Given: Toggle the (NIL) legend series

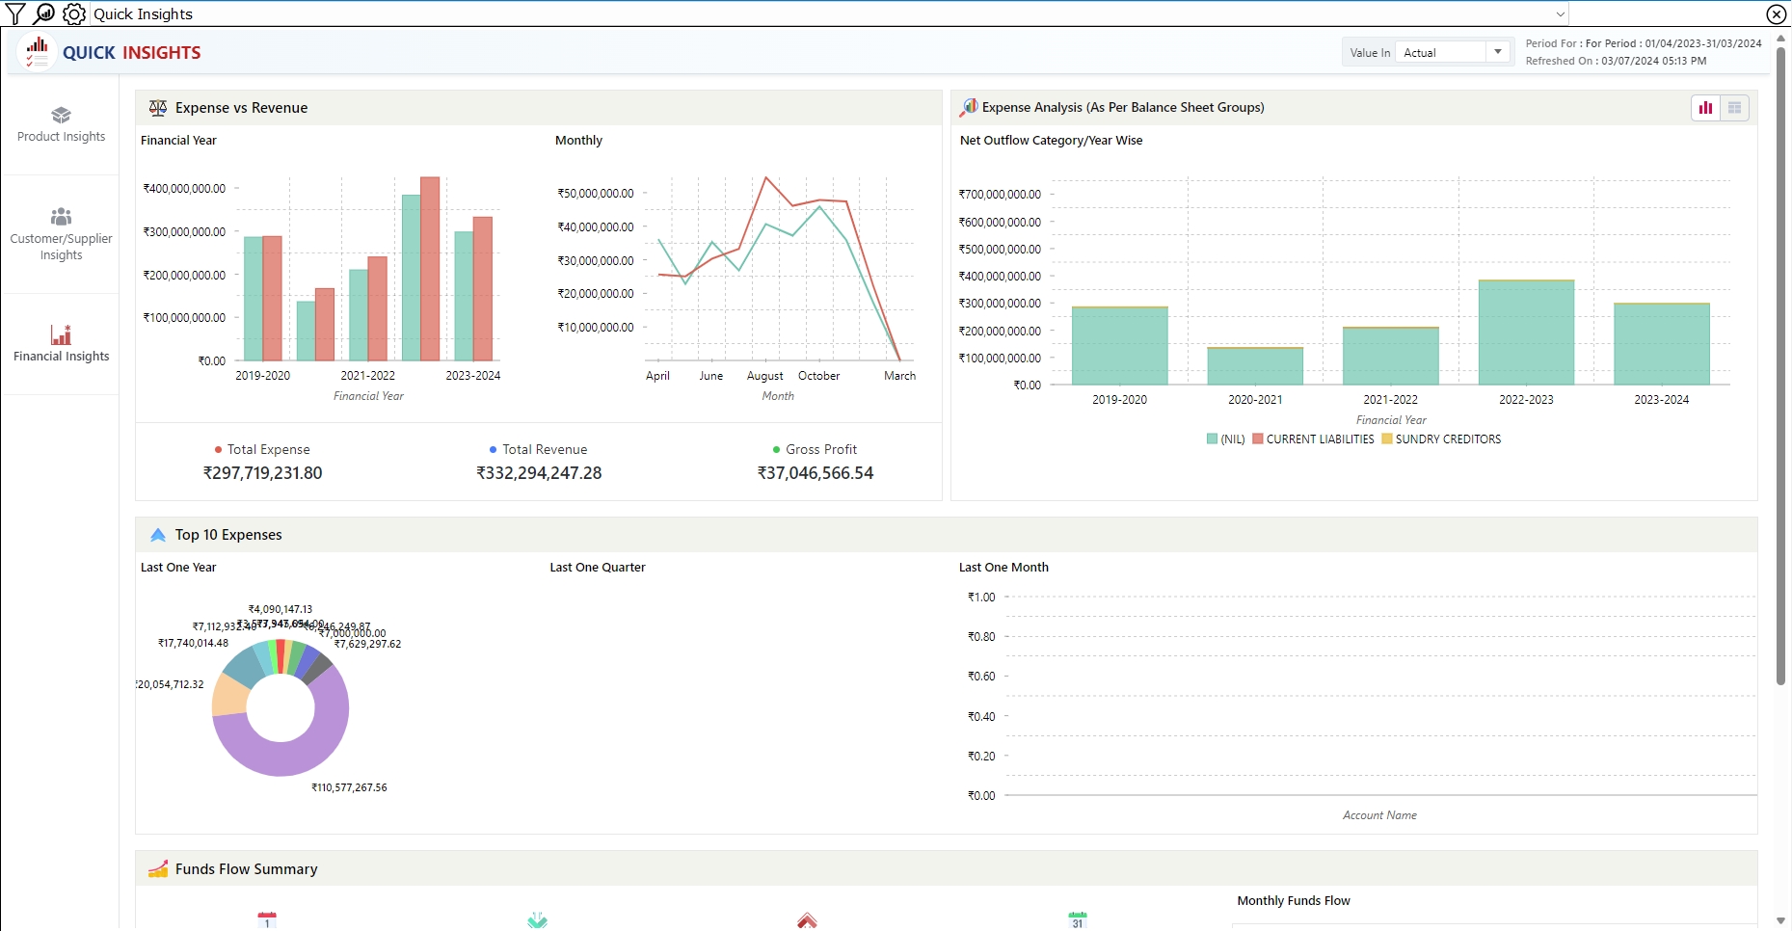Looking at the screenshot, I should (x=1226, y=439).
